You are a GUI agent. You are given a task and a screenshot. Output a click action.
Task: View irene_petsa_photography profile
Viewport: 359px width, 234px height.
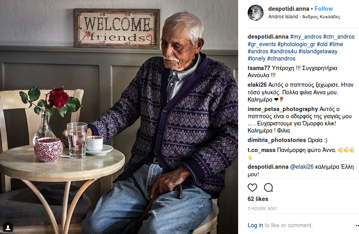click(283, 109)
